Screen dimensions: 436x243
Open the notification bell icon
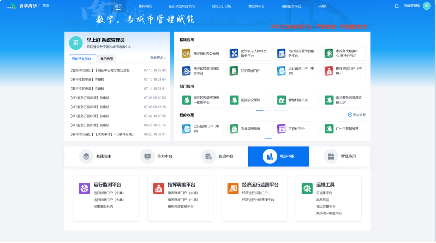(397, 6)
